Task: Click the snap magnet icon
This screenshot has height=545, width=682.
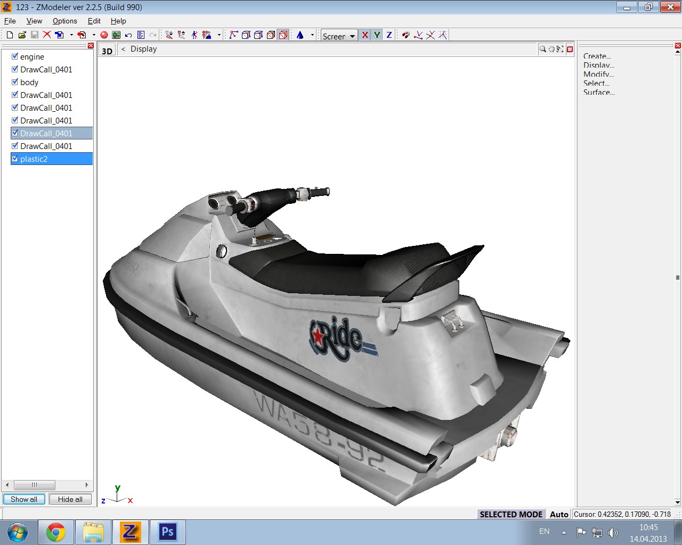Action: tap(405, 35)
